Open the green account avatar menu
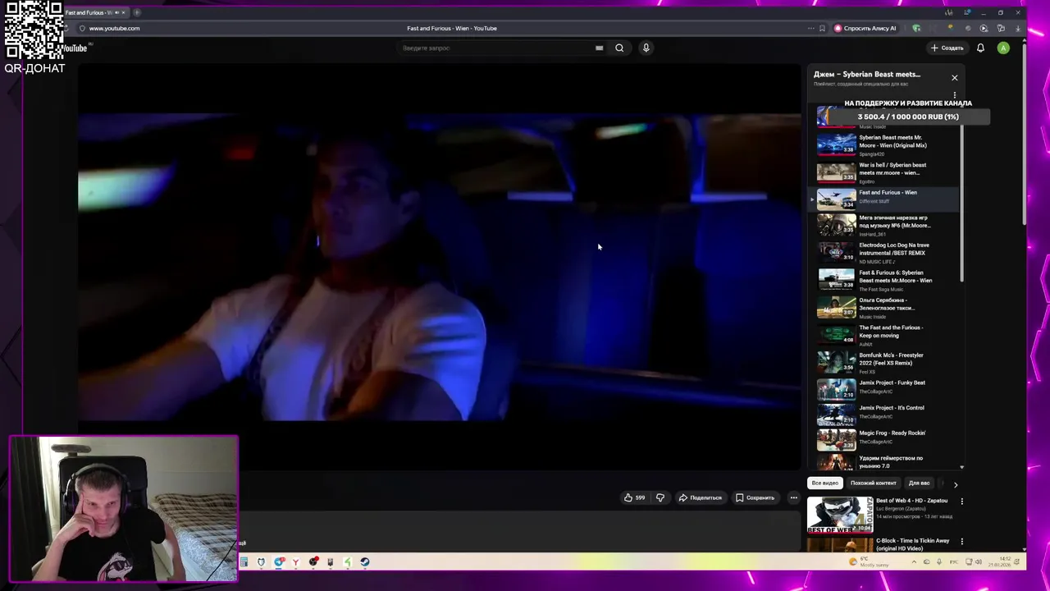 pyautogui.click(x=1003, y=48)
